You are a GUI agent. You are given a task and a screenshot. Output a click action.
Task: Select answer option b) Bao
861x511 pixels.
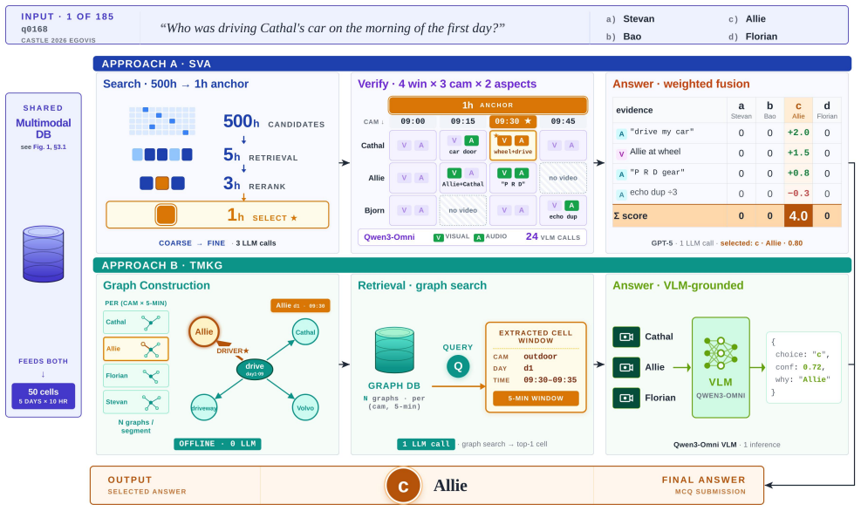click(x=623, y=37)
